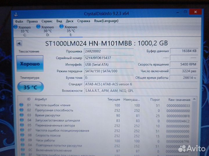Click the Хорошо health status button

coord(30,64)
